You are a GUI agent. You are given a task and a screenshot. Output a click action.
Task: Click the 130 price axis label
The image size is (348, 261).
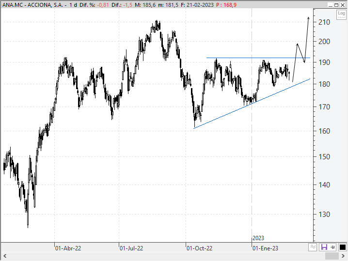click(324, 215)
